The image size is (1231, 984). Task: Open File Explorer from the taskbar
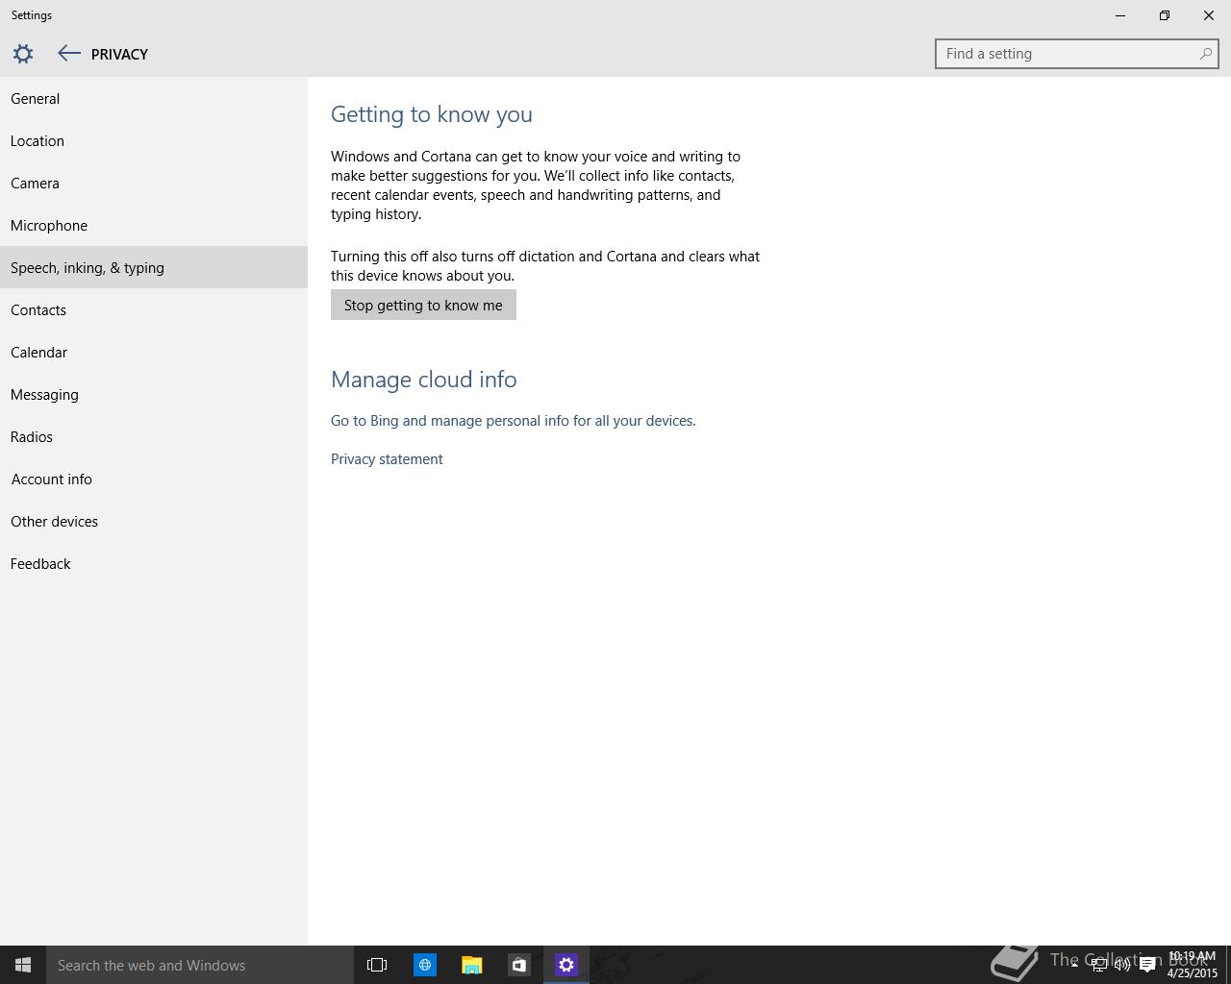point(471,965)
